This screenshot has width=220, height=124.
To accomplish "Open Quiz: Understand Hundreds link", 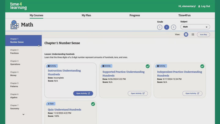I will [64, 110].
